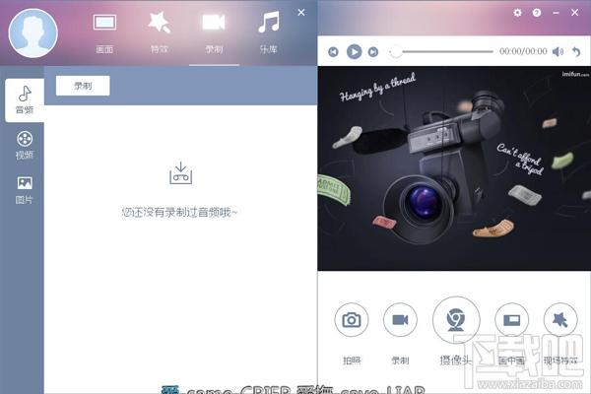Mute audio with the speaker icon

tap(558, 51)
